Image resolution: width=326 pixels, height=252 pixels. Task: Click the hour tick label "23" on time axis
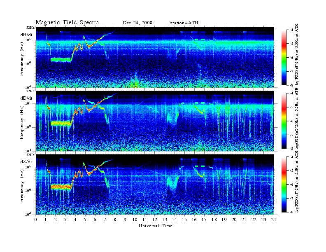pos(263,219)
